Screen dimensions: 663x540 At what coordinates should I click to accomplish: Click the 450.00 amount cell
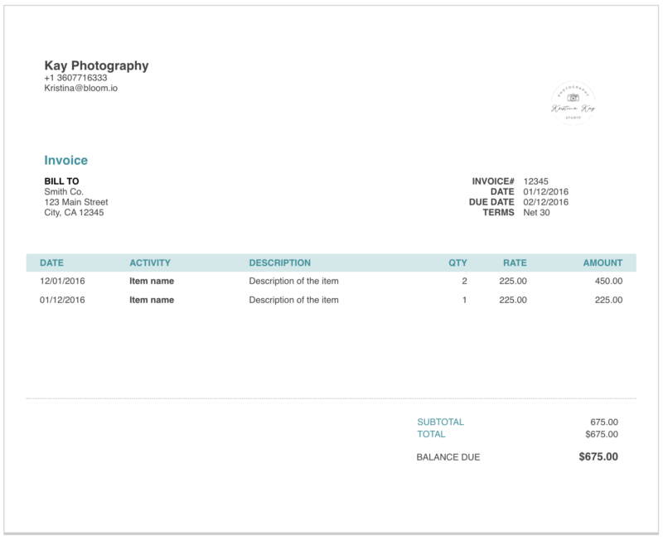608,281
